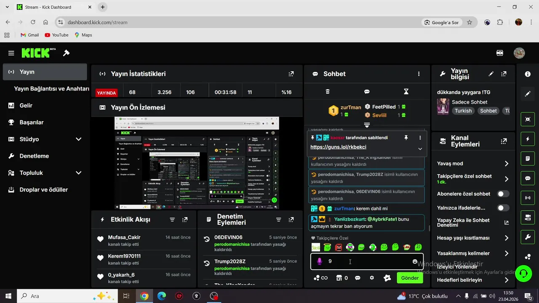Open the Windows Start menu
This screenshot has height=303, width=539.
coord(8,296)
